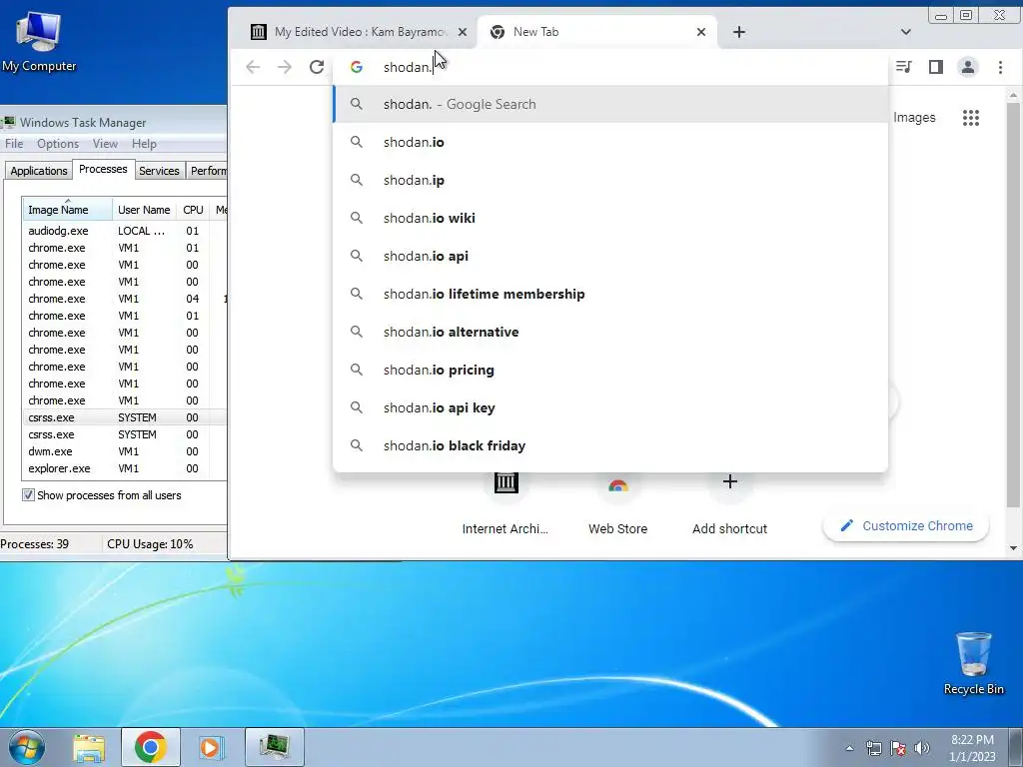The height and width of the screenshot is (767, 1023).
Task: Pick the shodan.io wiki suggestion
Action: click(610, 218)
